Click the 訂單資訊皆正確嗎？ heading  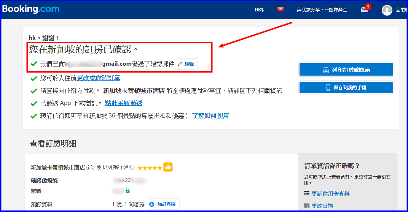[332, 166]
